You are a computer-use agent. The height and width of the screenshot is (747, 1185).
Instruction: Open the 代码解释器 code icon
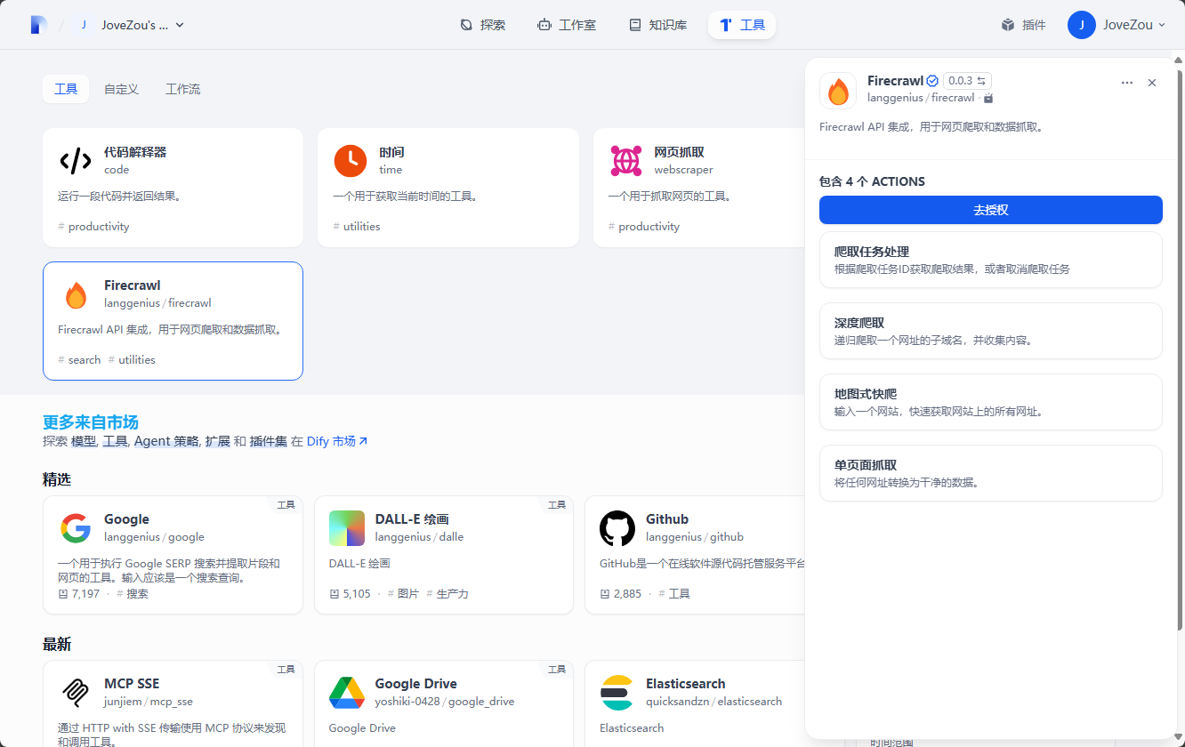(x=76, y=161)
